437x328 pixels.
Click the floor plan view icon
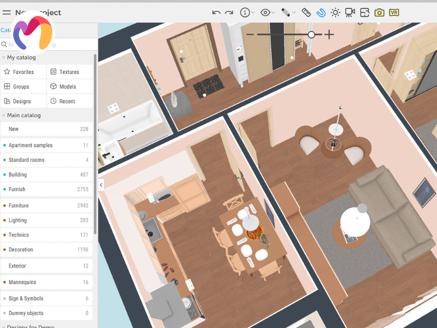tap(364, 12)
